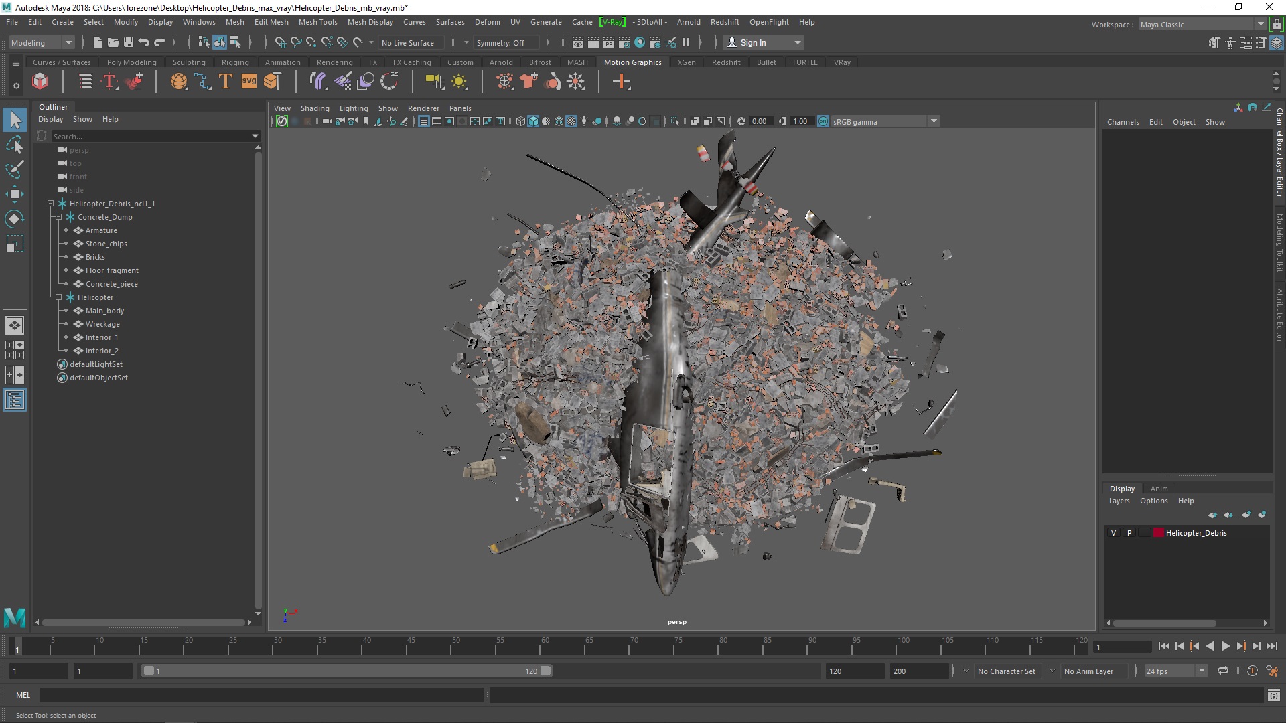Screen dimensions: 1286x723
Task: Open the viewport Shading menu
Action: coord(315,108)
